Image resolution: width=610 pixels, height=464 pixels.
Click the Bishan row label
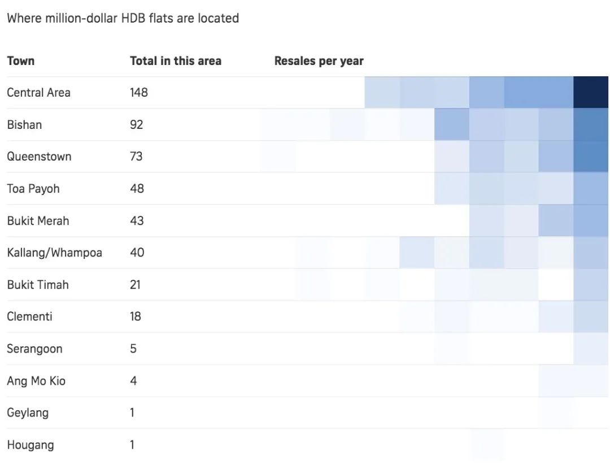24,124
